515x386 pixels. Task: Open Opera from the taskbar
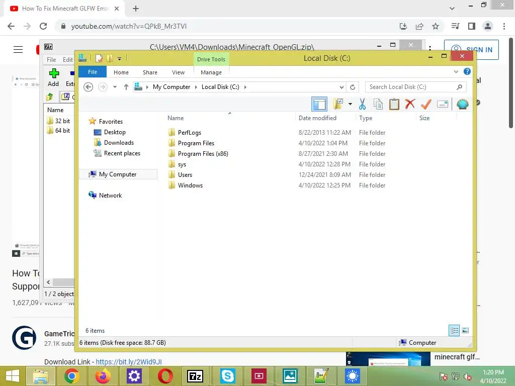(165, 376)
